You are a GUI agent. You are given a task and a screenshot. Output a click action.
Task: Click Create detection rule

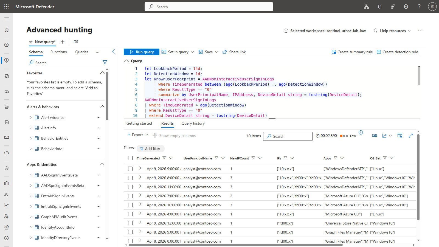(397, 52)
